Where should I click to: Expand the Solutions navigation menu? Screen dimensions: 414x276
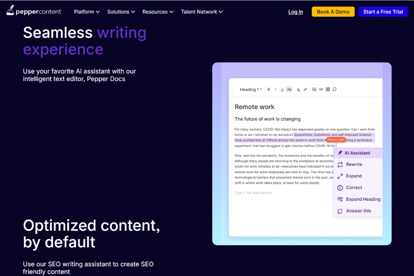click(x=121, y=12)
